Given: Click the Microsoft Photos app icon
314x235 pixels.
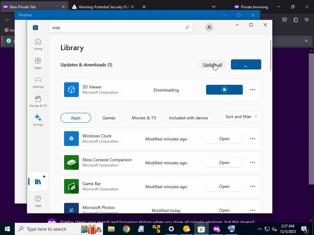Looking at the screenshot, I should coord(71,208).
